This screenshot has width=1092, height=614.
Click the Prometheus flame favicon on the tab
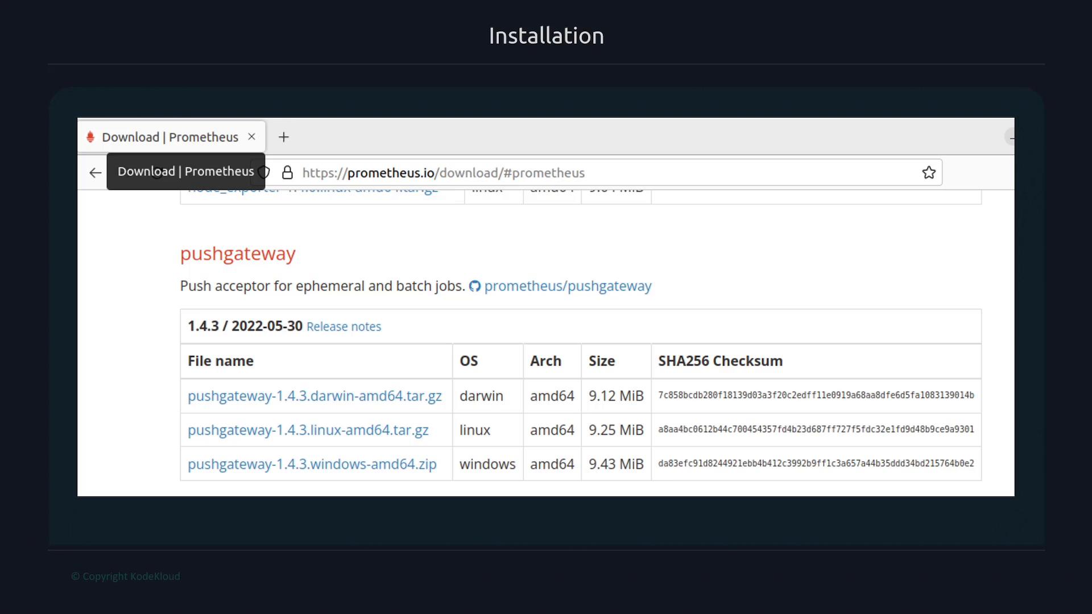90,137
